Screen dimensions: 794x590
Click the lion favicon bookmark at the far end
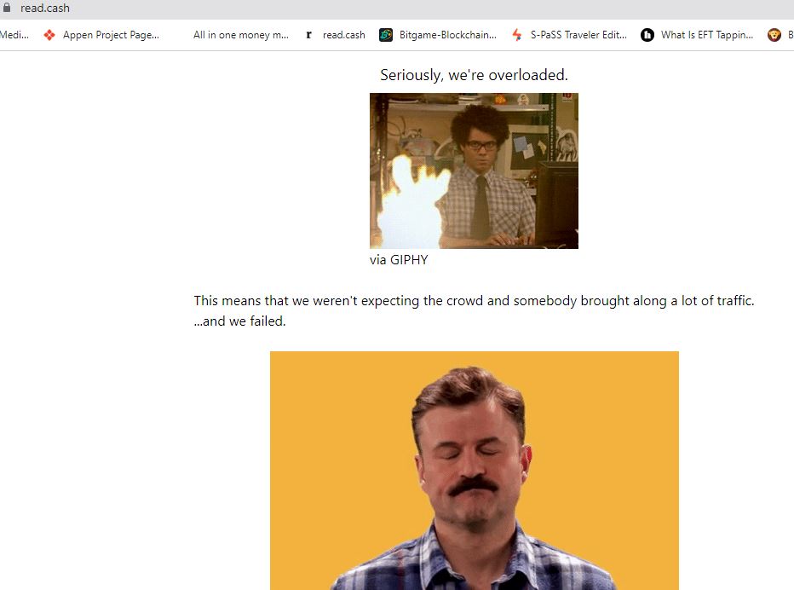point(774,35)
